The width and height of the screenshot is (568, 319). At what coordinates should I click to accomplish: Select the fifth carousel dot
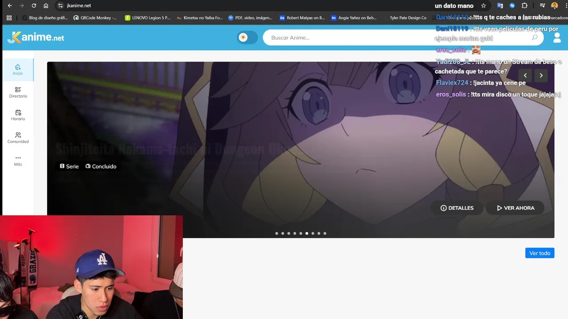[x=300, y=233]
